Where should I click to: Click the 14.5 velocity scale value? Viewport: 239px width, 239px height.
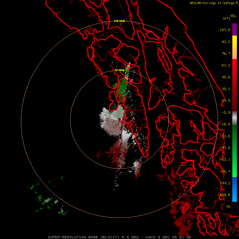tap(226, 101)
